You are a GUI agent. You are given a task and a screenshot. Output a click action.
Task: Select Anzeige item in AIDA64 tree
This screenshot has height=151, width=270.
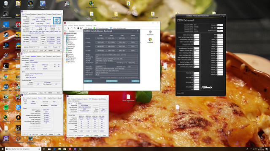click(x=70, y=43)
